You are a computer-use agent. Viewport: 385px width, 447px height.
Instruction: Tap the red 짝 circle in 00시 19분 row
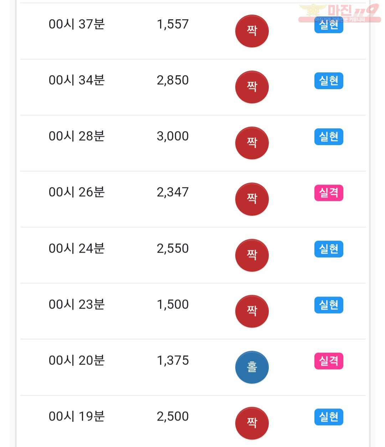pyautogui.click(x=252, y=423)
